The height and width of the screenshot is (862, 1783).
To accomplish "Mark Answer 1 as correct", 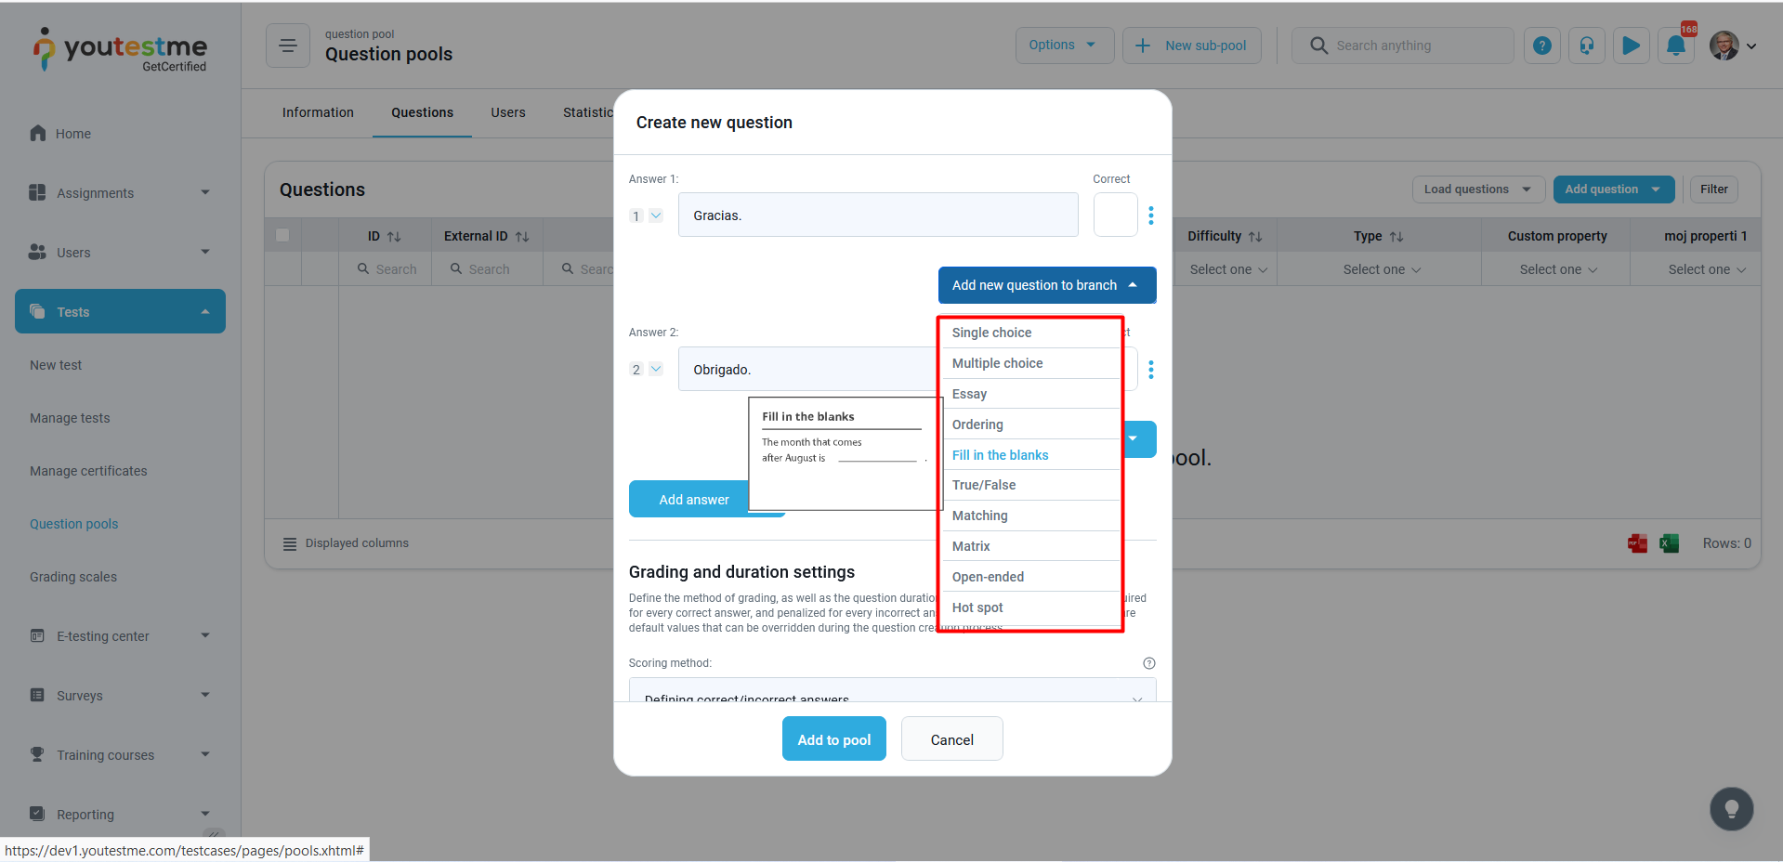I will tap(1116, 215).
